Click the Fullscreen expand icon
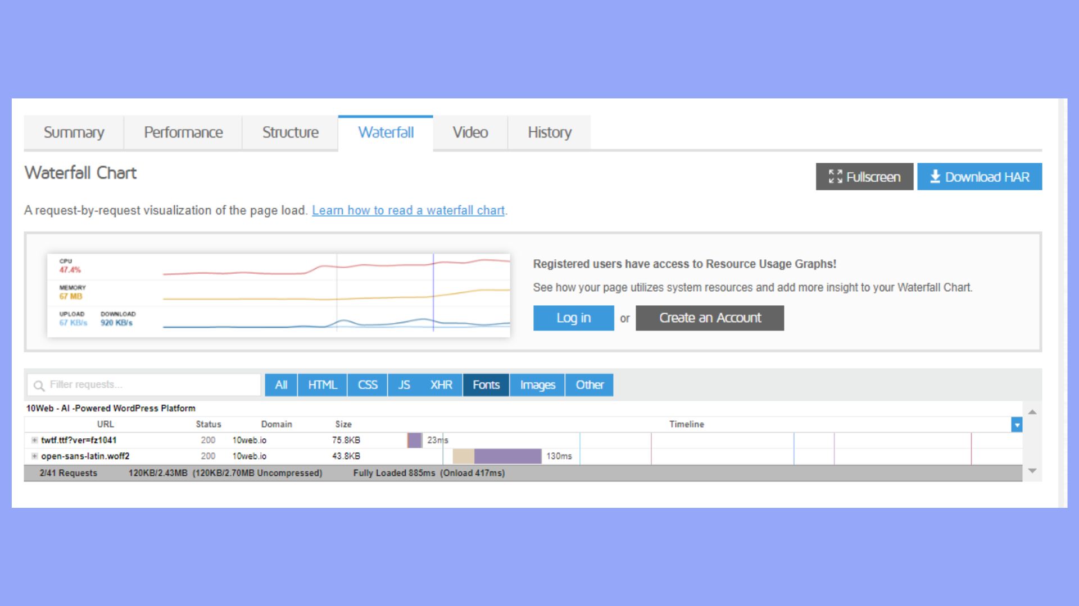Screen dimensions: 1079x606 tap(836, 176)
